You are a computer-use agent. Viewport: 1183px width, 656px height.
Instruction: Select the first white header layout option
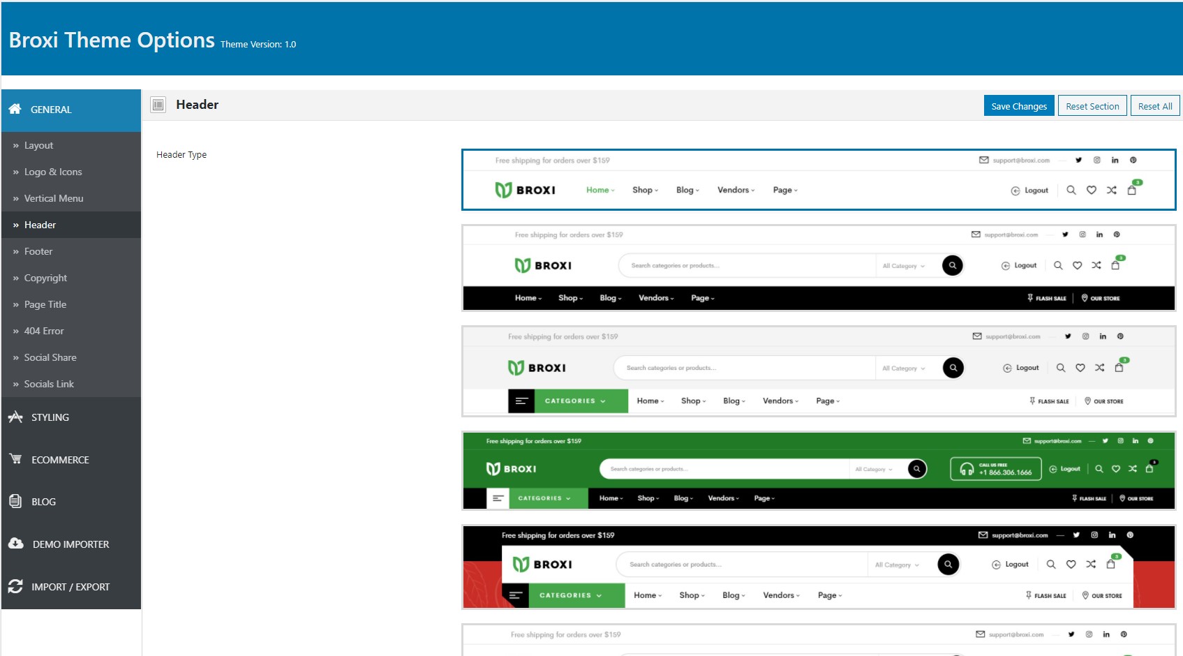[x=819, y=179]
